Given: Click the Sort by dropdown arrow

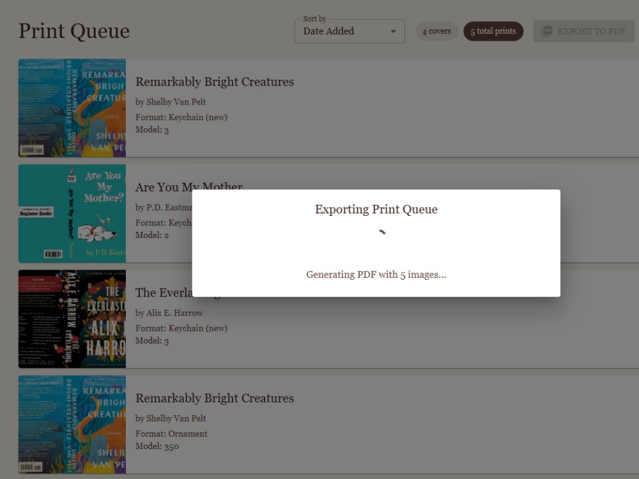Looking at the screenshot, I should pyautogui.click(x=393, y=31).
